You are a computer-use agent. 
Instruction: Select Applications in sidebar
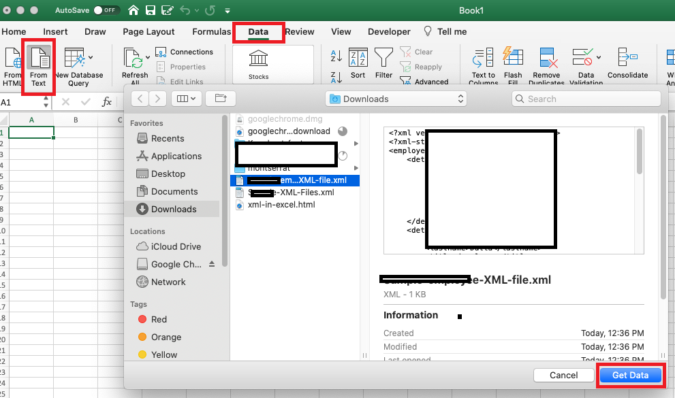169,156
